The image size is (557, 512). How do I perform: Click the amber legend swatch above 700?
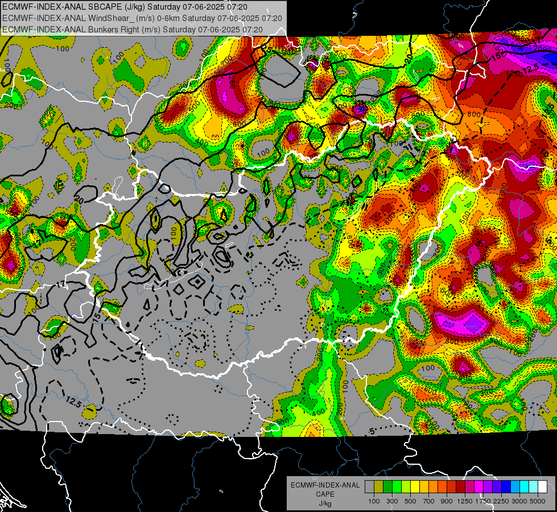pos(424,487)
